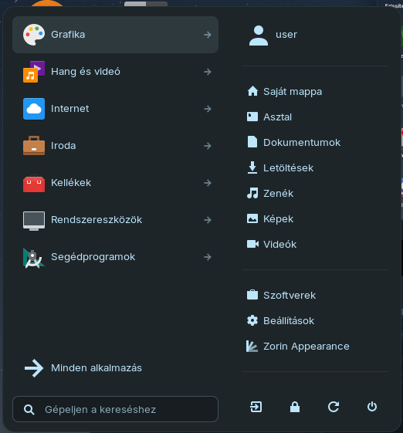
Task: Click the Szoftverek bag icon
Action: pos(252,295)
